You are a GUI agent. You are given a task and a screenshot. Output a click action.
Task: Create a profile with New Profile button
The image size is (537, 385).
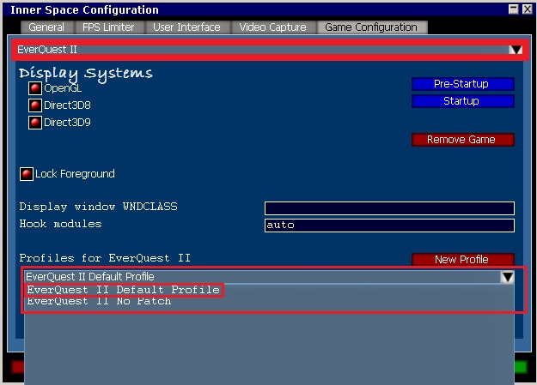click(x=463, y=260)
